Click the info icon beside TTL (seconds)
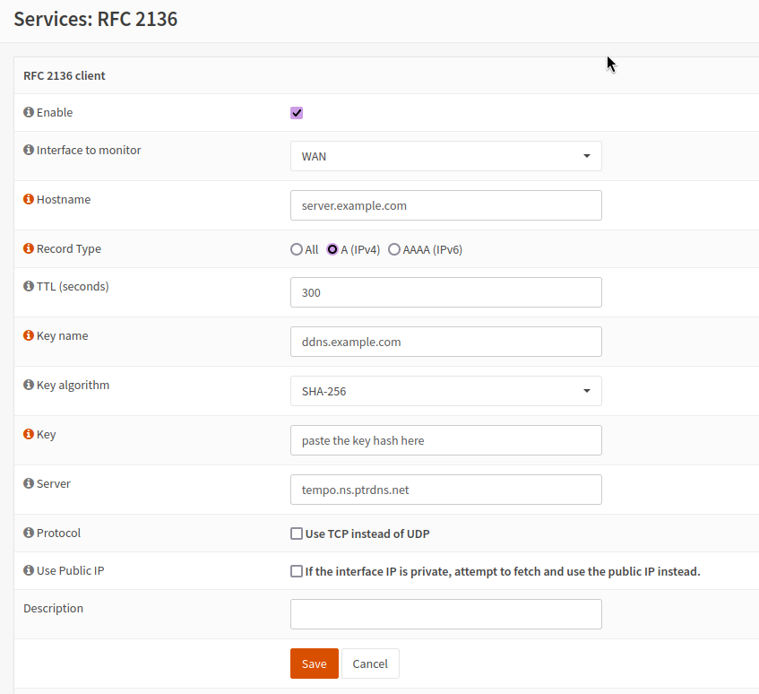This screenshot has width=759, height=694. click(29, 286)
